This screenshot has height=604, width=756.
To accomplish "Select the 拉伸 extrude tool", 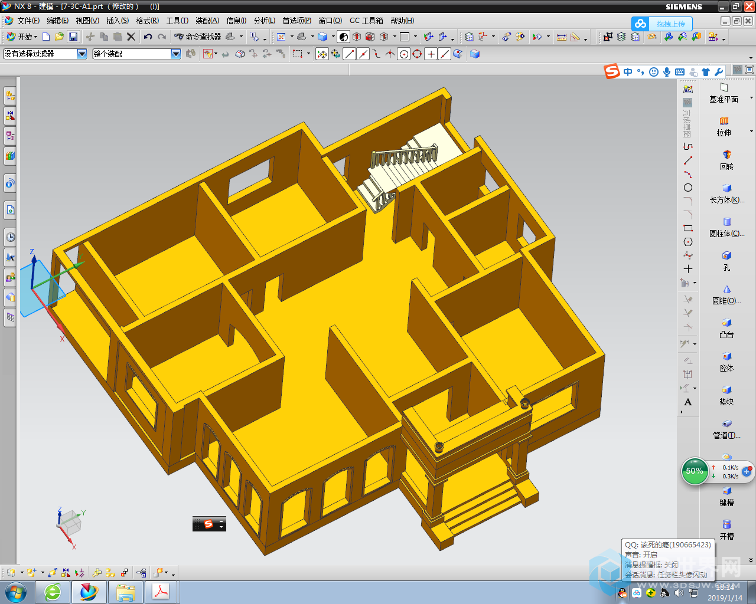I will coord(724,127).
